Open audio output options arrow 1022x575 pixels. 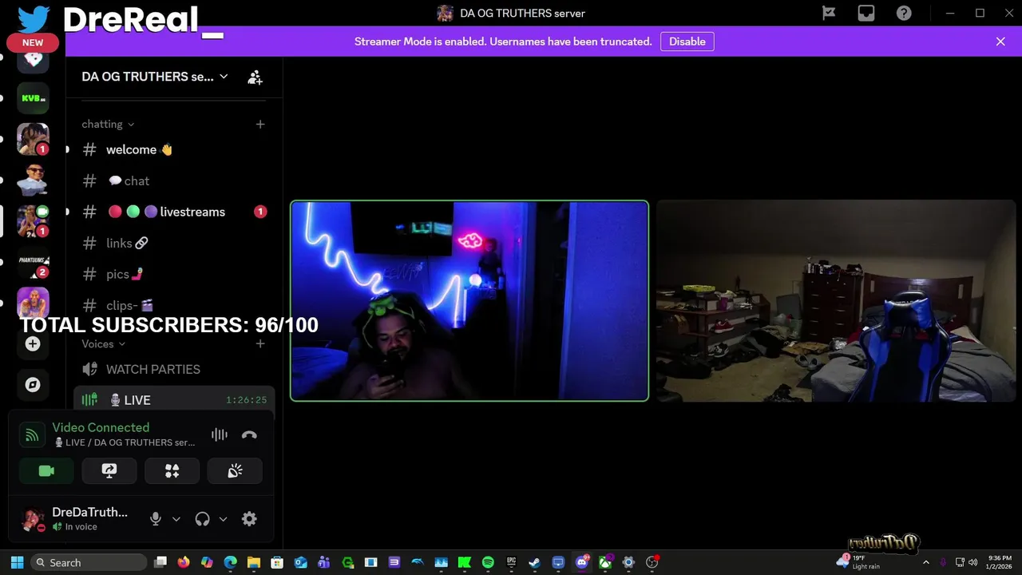(223, 519)
